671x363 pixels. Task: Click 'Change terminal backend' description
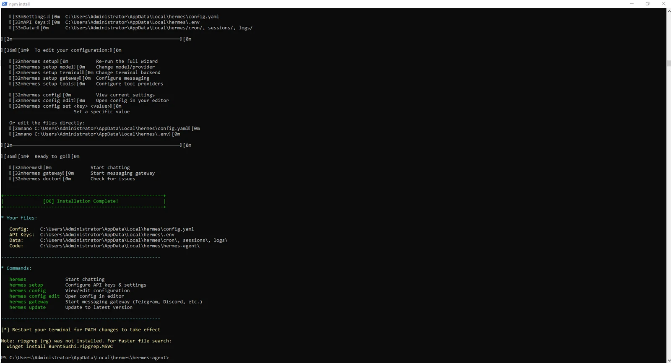click(x=128, y=73)
